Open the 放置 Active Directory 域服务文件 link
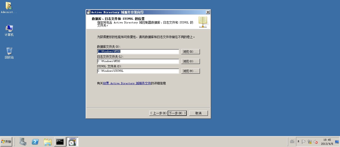 127,83
